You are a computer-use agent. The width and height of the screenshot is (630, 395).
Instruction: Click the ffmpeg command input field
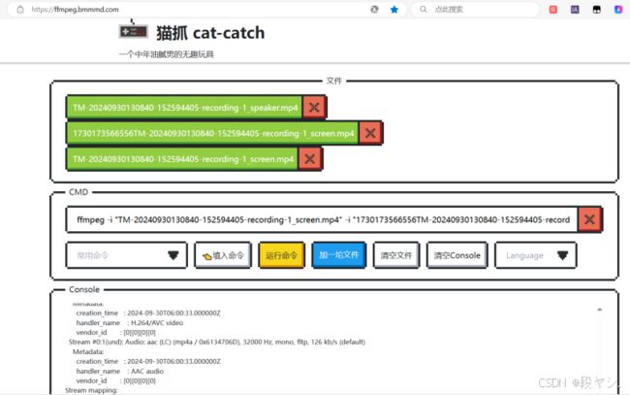coord(322,219)
